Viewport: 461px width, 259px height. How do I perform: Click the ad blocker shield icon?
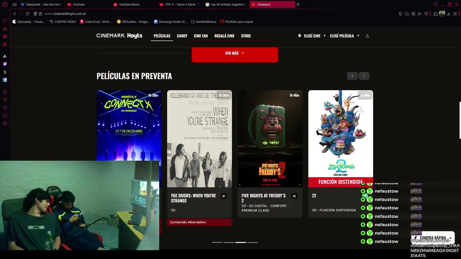(413, 14)
